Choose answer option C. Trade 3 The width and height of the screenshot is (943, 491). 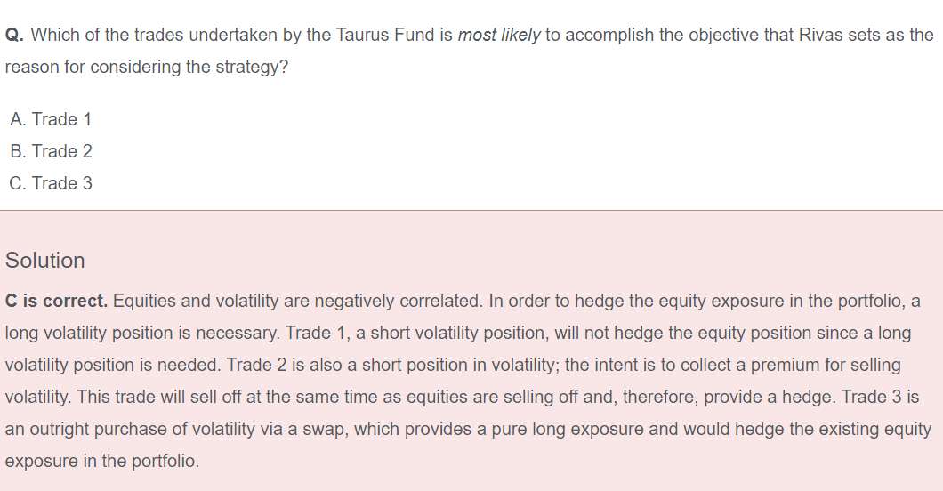(x=51, y=183)
